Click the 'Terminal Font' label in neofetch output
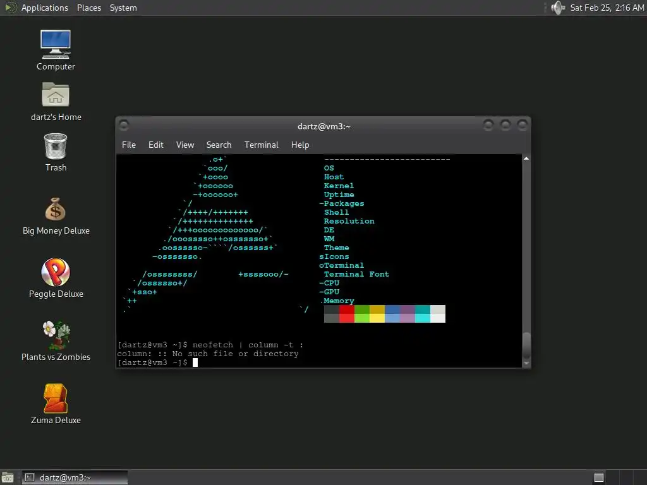This screenshot has width=647, height=485. coord(356,274)
